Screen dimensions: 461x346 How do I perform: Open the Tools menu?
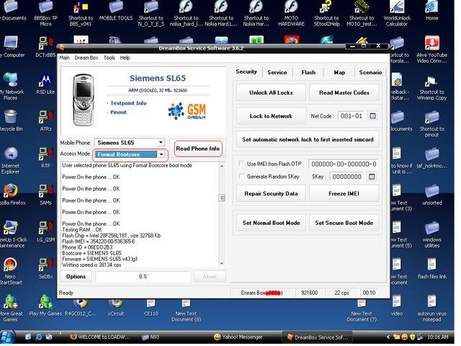click(x=109, y=58)
